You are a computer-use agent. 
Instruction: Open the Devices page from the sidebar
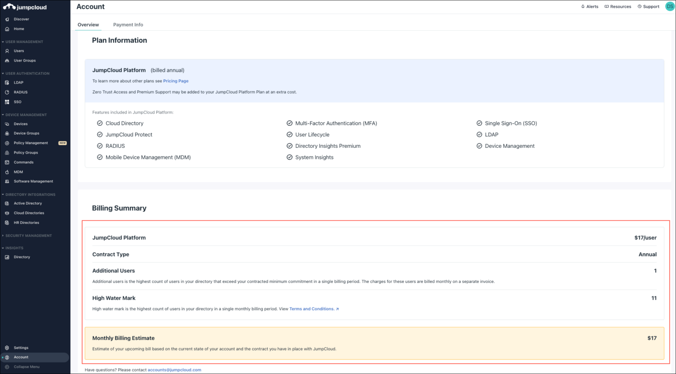(x=19, y=124)
